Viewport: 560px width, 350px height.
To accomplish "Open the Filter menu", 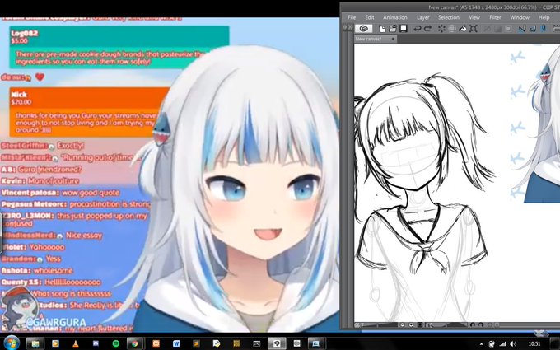I will (495, 17).
